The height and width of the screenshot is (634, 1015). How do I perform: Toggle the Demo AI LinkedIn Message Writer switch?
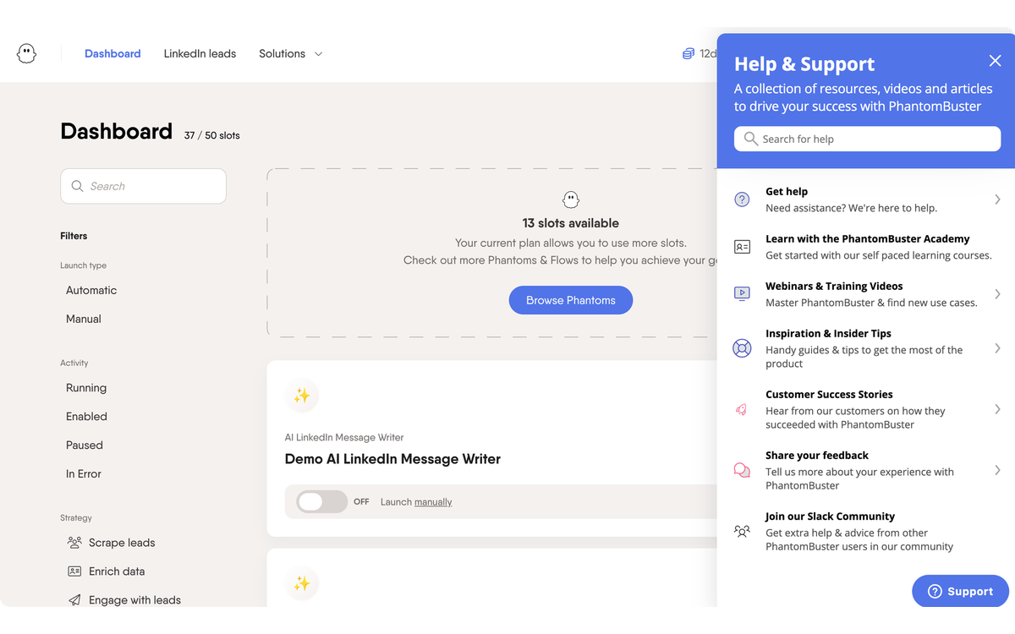(321, 501)
